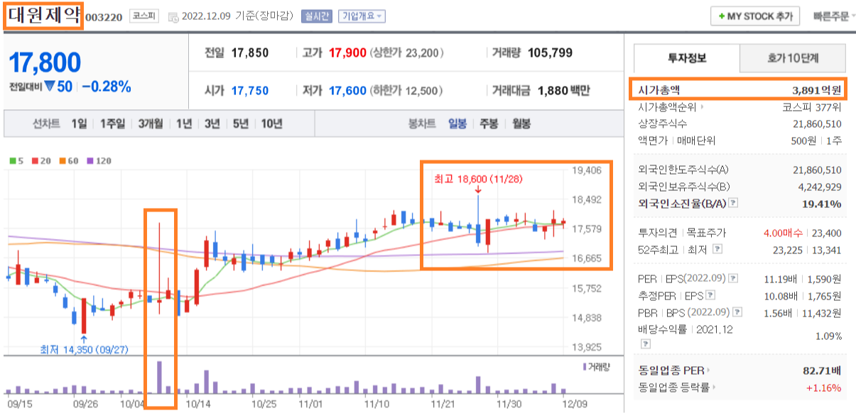Image resolution: width=856 pixels, height=418 pixels.
Task: Click the 거래대금 1,880 백만 value
Action: 564,91
